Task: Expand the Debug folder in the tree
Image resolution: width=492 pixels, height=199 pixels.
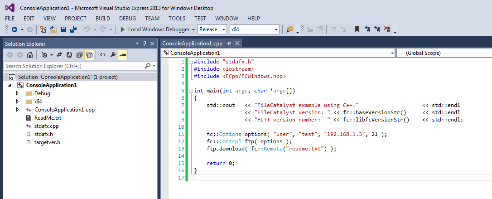Action: [18, 93]
